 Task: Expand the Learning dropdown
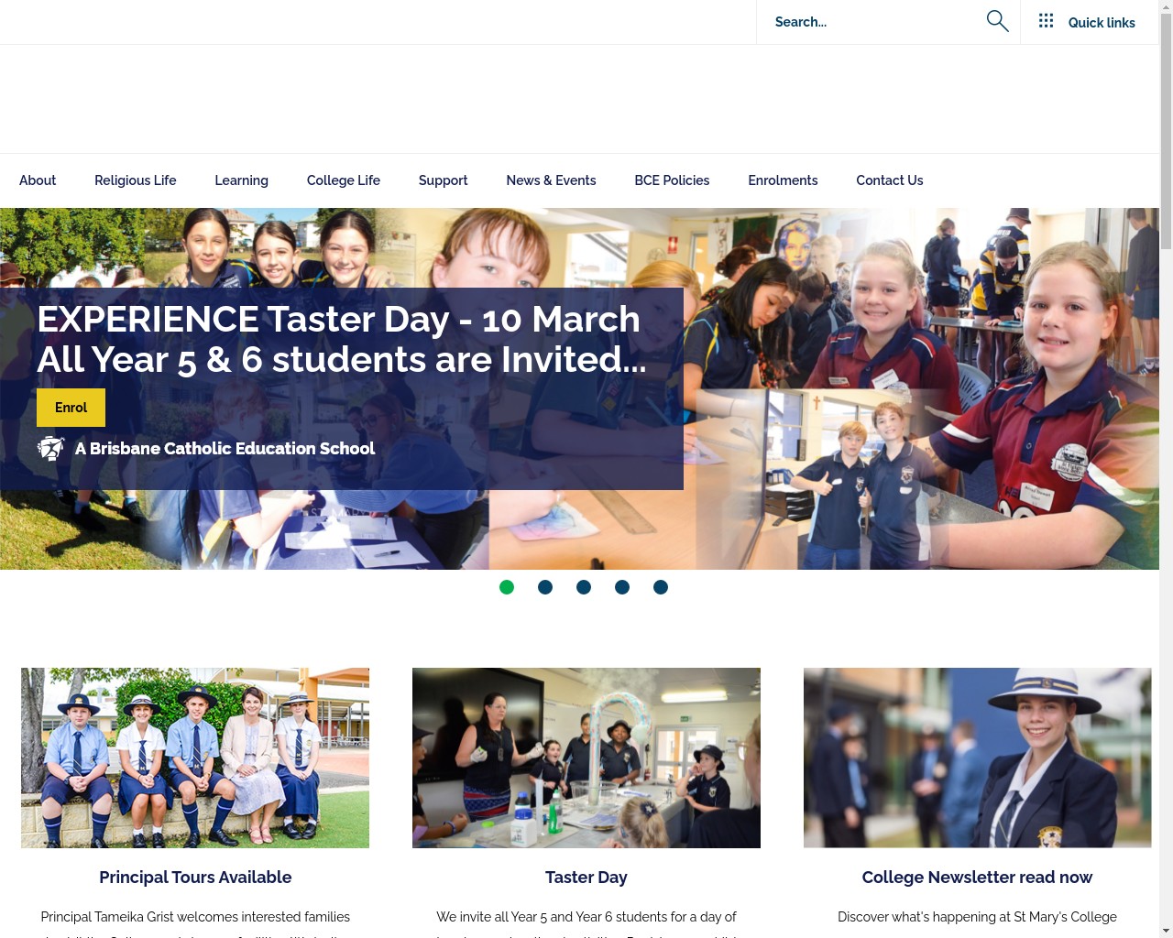tap(241, 180)
